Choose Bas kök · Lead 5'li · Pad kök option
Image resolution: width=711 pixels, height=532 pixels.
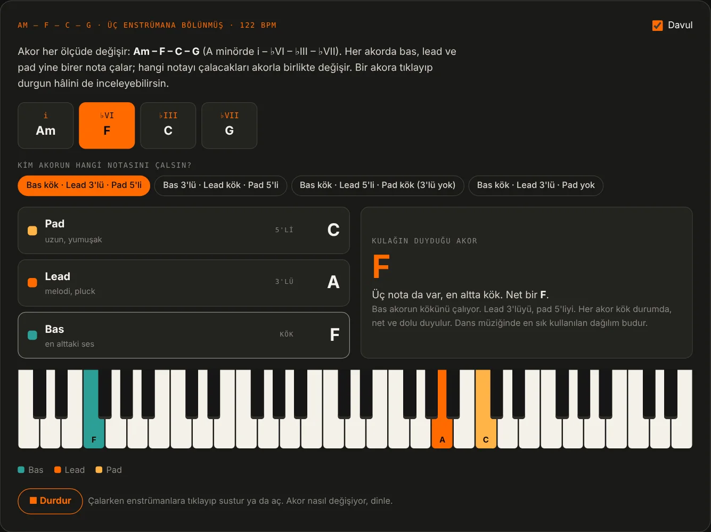tap(378, 185)
